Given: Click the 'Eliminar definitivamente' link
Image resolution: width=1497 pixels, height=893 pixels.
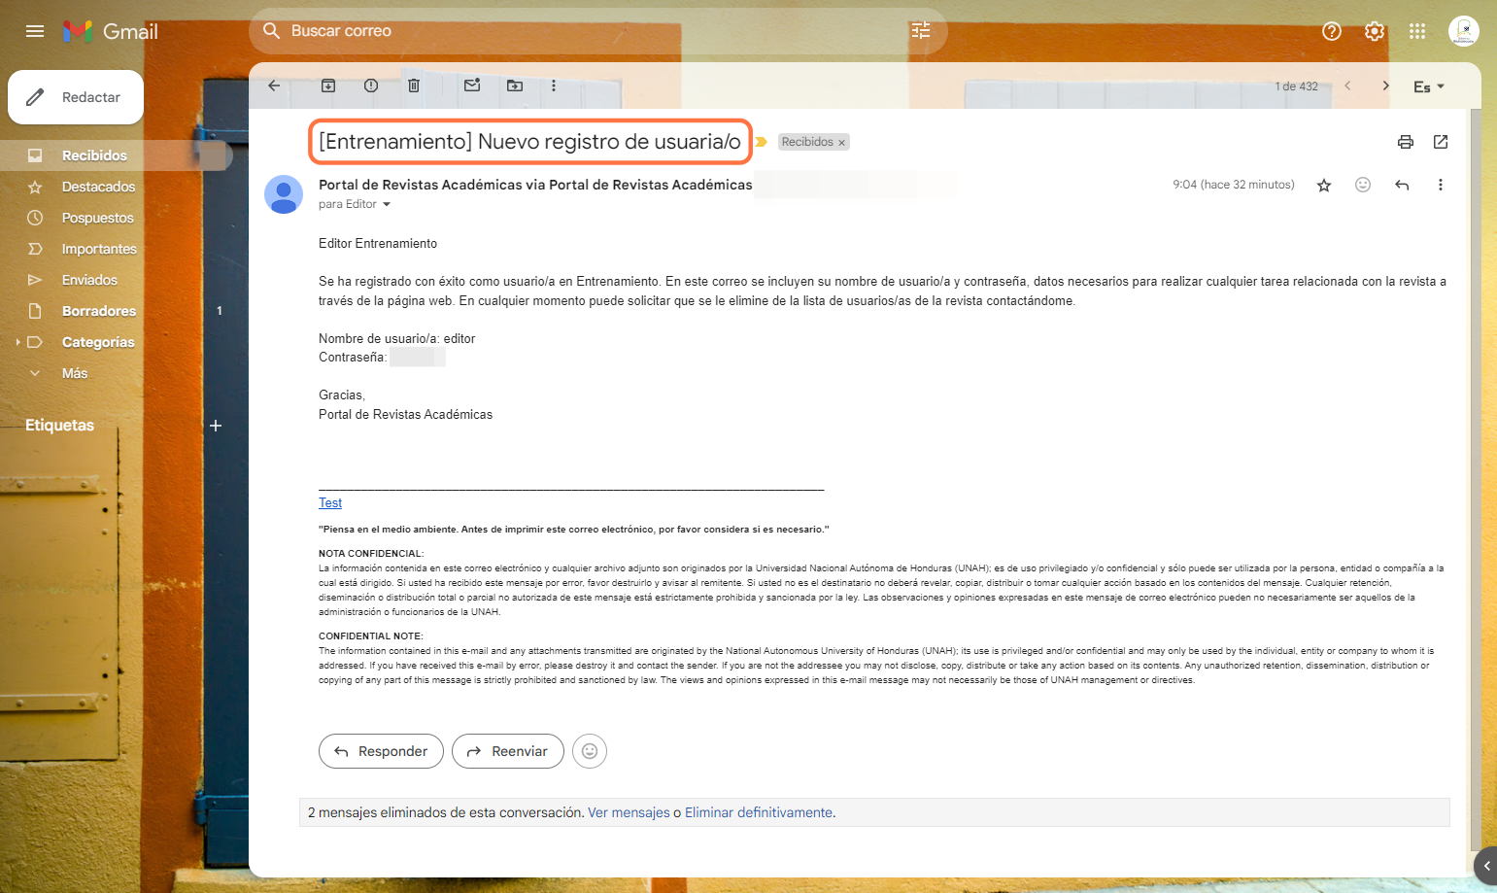Looking at the screenshot, I should point(759,812).
